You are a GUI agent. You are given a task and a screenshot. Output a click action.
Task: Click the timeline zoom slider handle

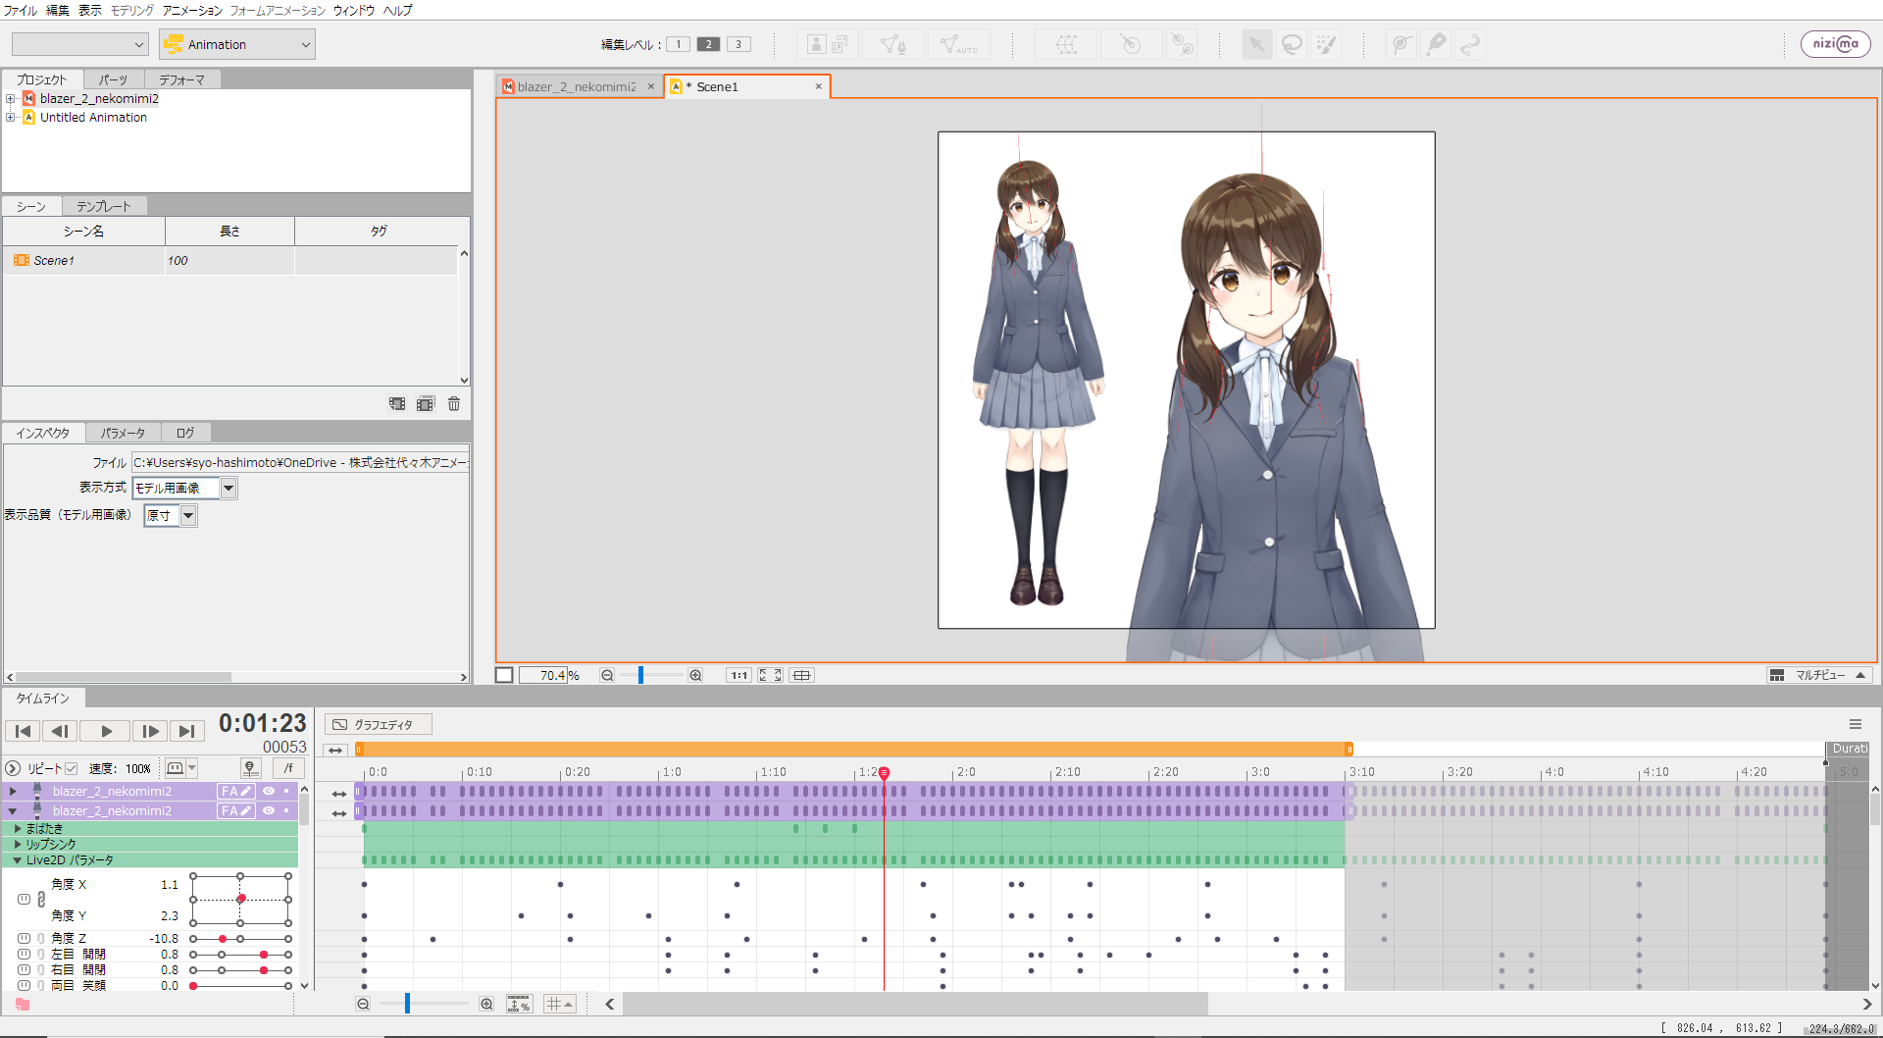[407, 1004]
